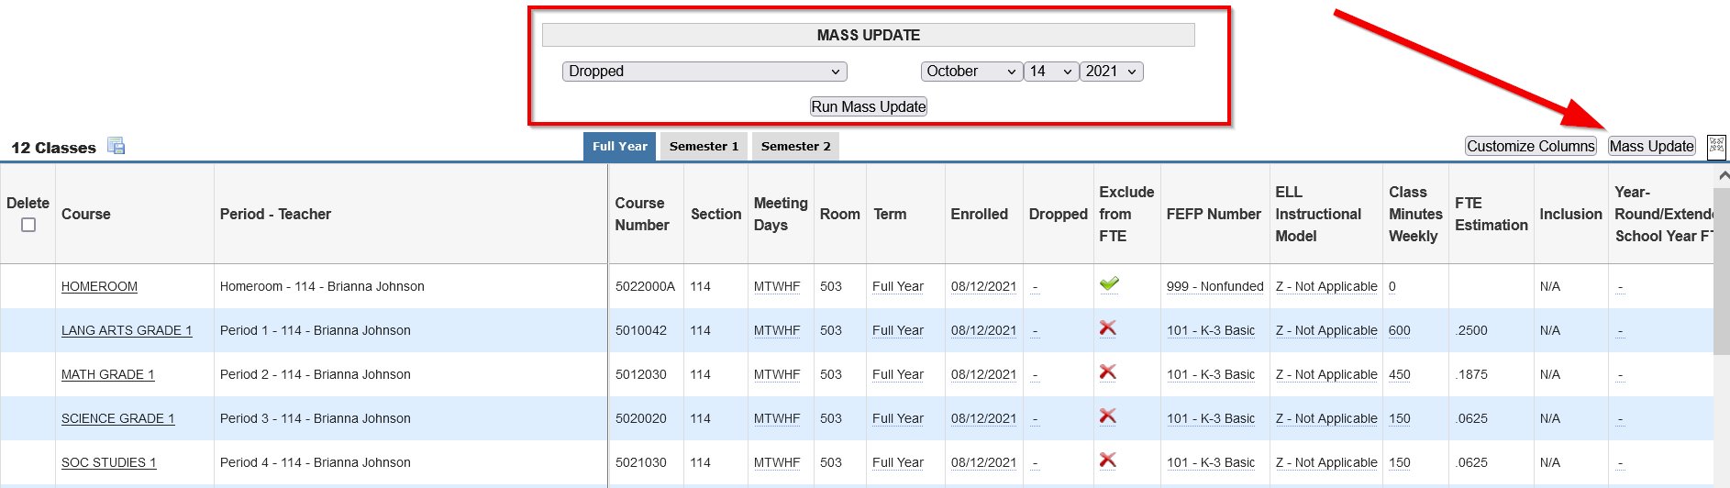Sort by the FTE Estimation column header
The width and height of the screenshot is (1730, 488).
(1492, 214)
